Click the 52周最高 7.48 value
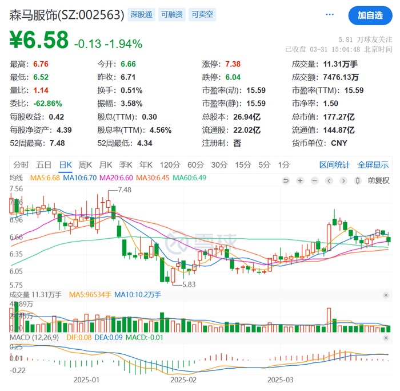 pyautogui.click(x=57, y=143)
